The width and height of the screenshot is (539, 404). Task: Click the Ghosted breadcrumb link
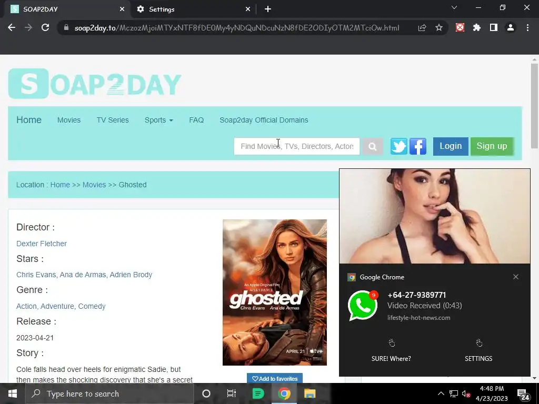pos(133,185)
